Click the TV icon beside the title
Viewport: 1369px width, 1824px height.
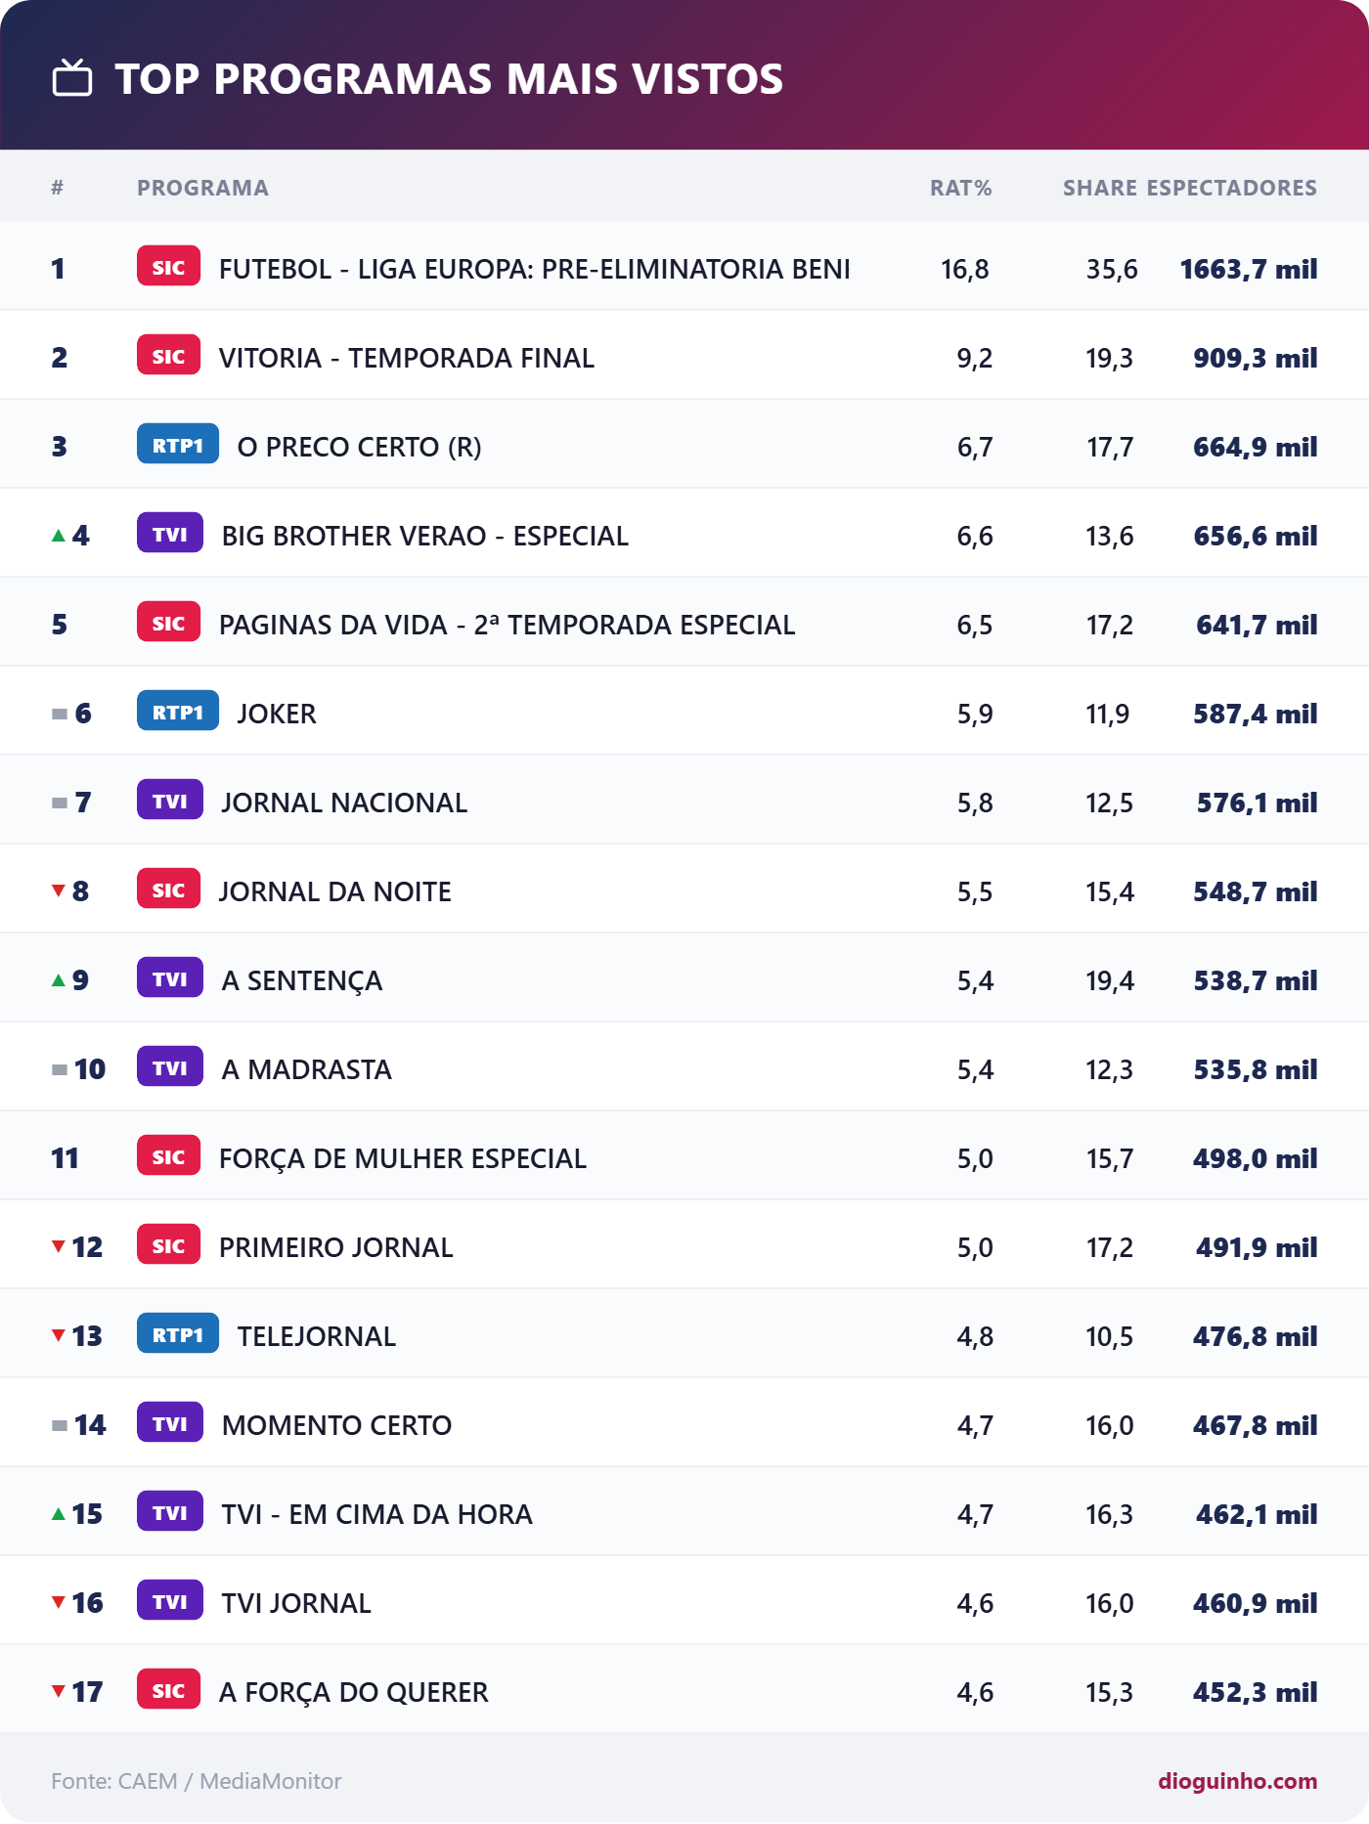pos(72,78)
